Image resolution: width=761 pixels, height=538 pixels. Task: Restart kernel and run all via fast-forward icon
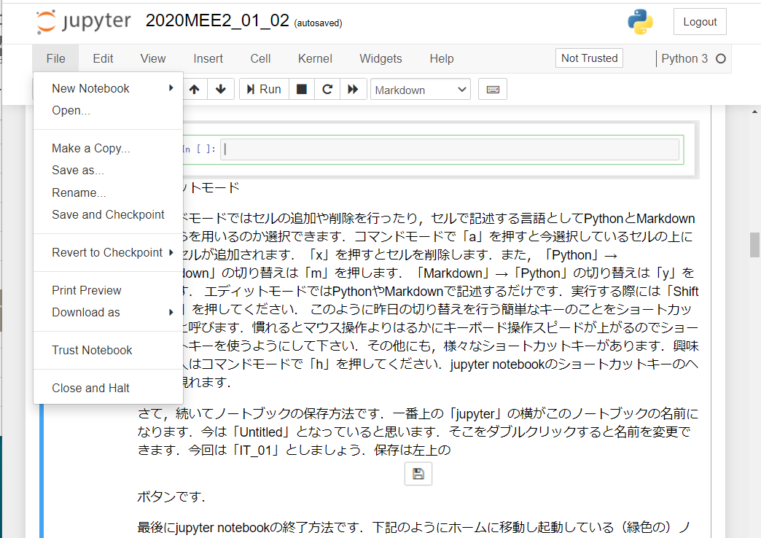353,89
